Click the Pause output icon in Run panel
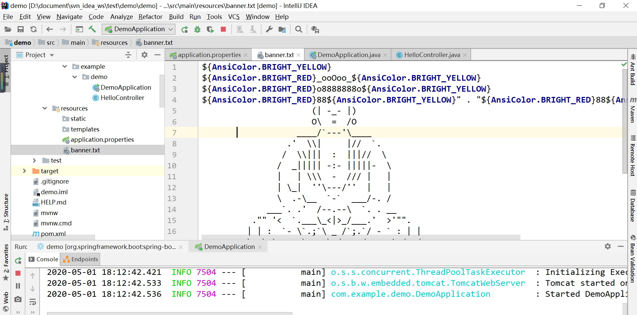 (18, 286)
